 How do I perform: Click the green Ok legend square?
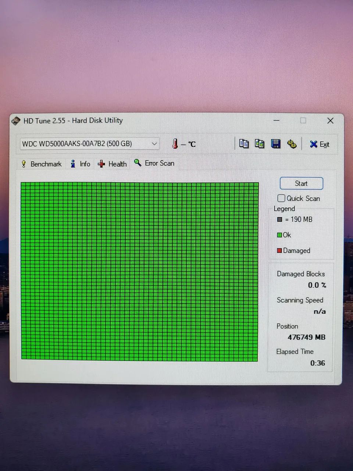point(279,235)
